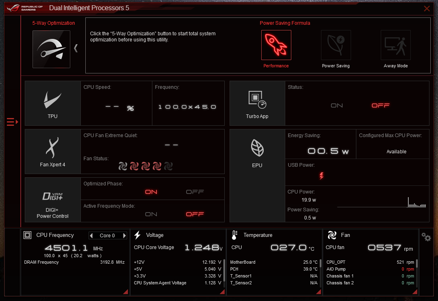Select next core with right arrow

[x=124, y=236]
